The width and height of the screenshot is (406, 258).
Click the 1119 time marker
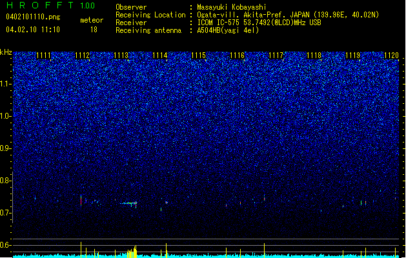[x=353, y=55]
